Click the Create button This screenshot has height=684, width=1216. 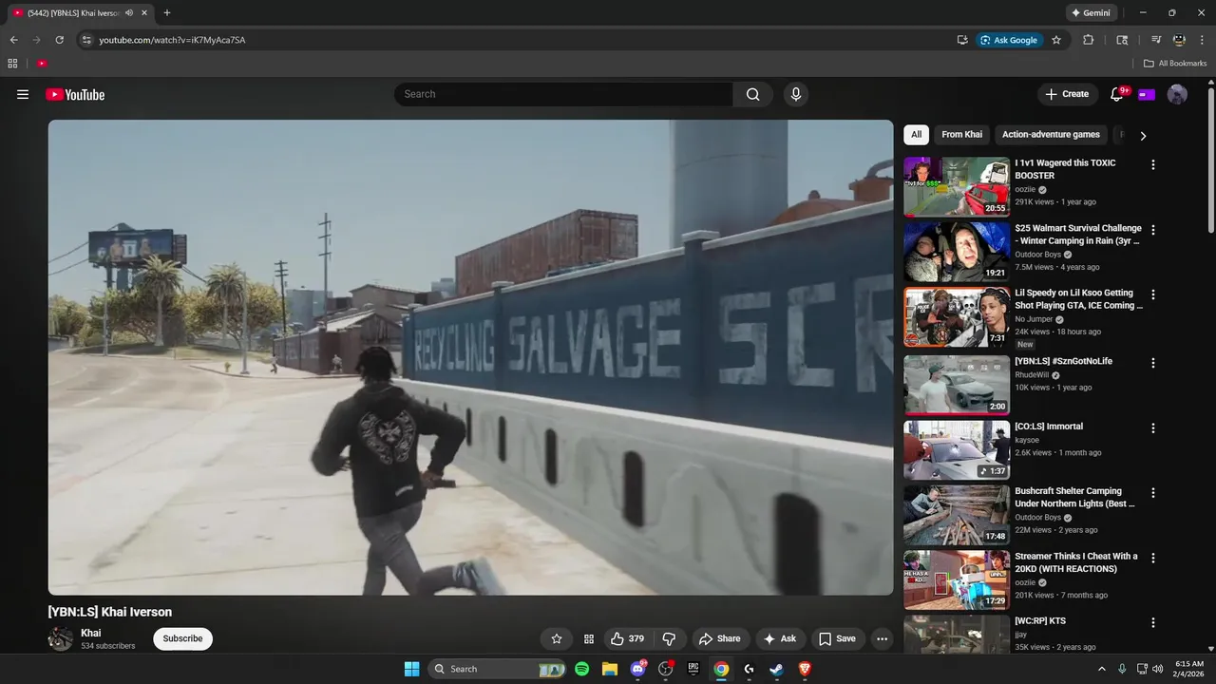coord(1067,94)
